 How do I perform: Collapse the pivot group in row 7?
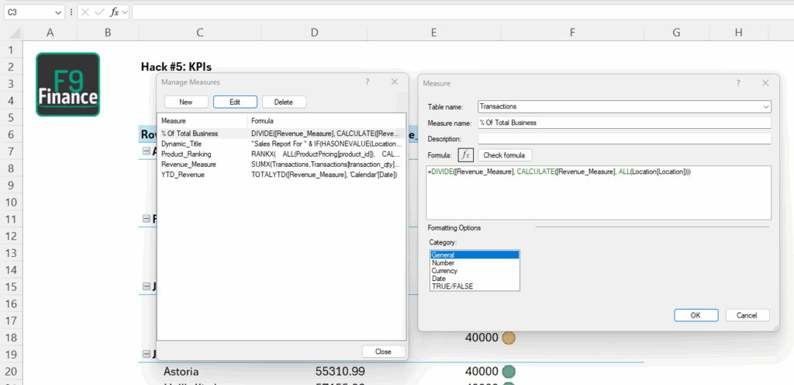pyautogui.click(x=147, y=151)
